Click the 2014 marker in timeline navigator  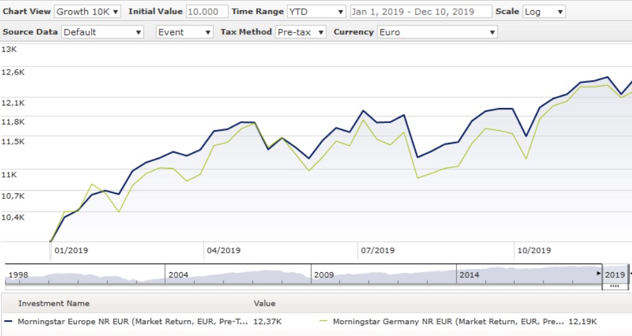470,275
